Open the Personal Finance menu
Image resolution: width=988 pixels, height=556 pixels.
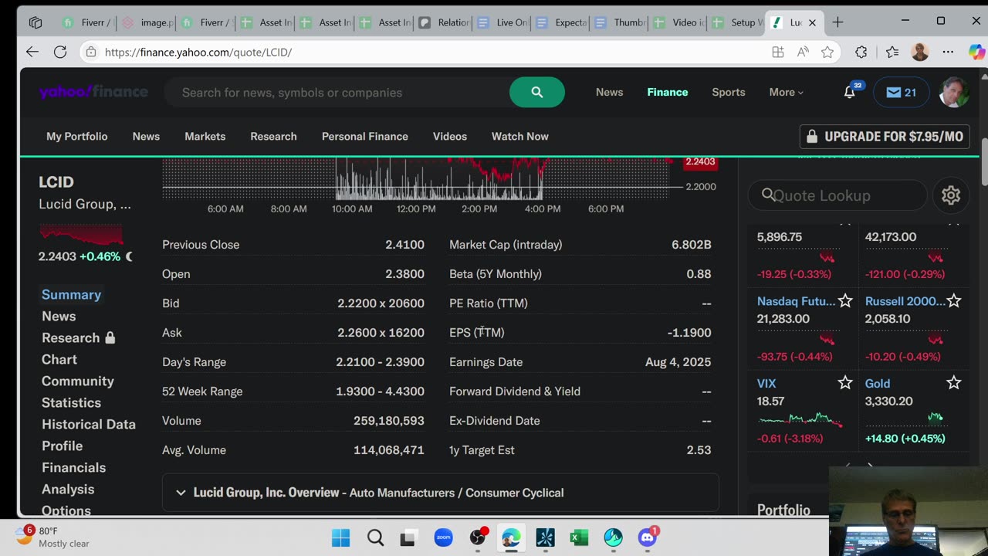(x=365, y=137)
